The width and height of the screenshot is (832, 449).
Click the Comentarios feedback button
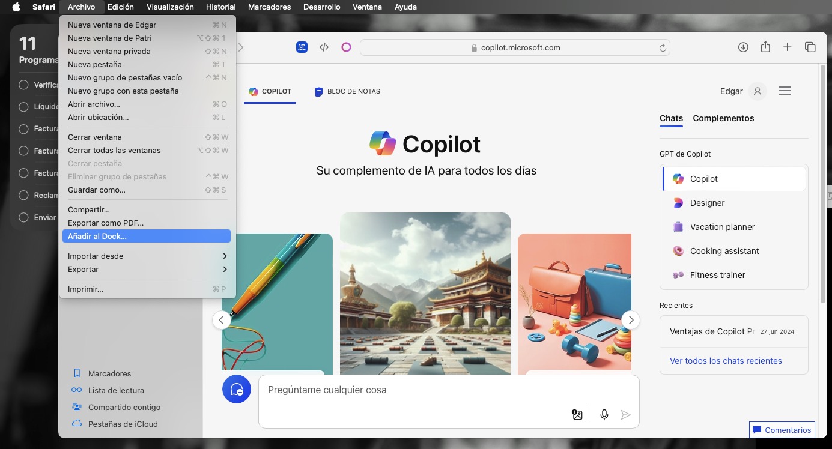782,429
